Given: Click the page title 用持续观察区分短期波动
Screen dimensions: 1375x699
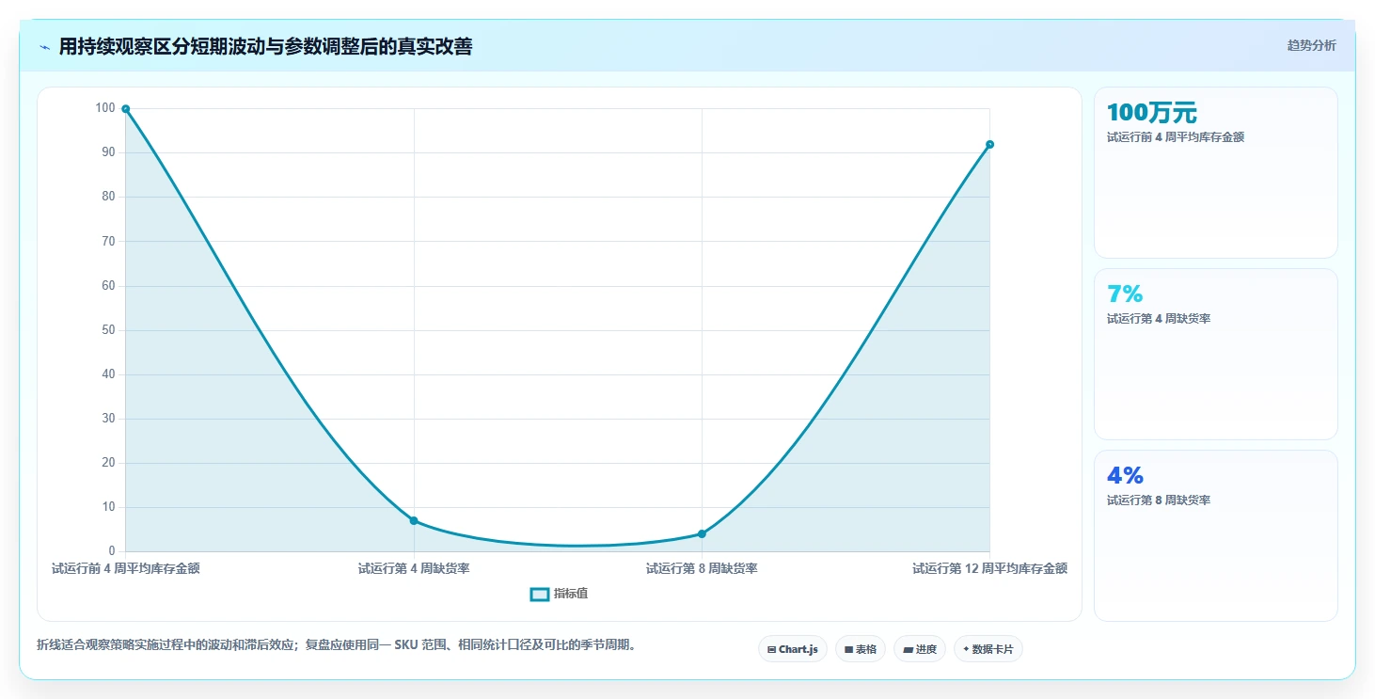Looking at the screenshot, I should [265, 46].
